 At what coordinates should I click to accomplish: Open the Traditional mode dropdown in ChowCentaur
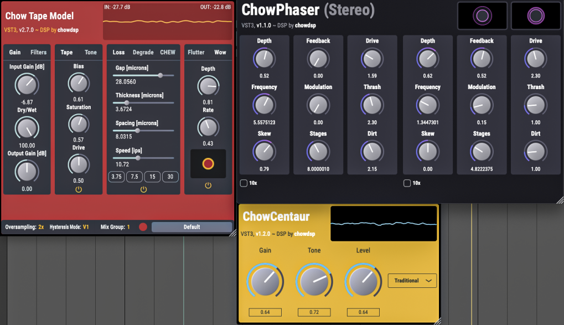412,281
